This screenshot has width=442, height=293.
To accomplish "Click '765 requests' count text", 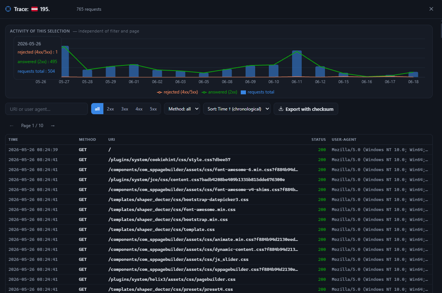I will (x=89, y=9).
